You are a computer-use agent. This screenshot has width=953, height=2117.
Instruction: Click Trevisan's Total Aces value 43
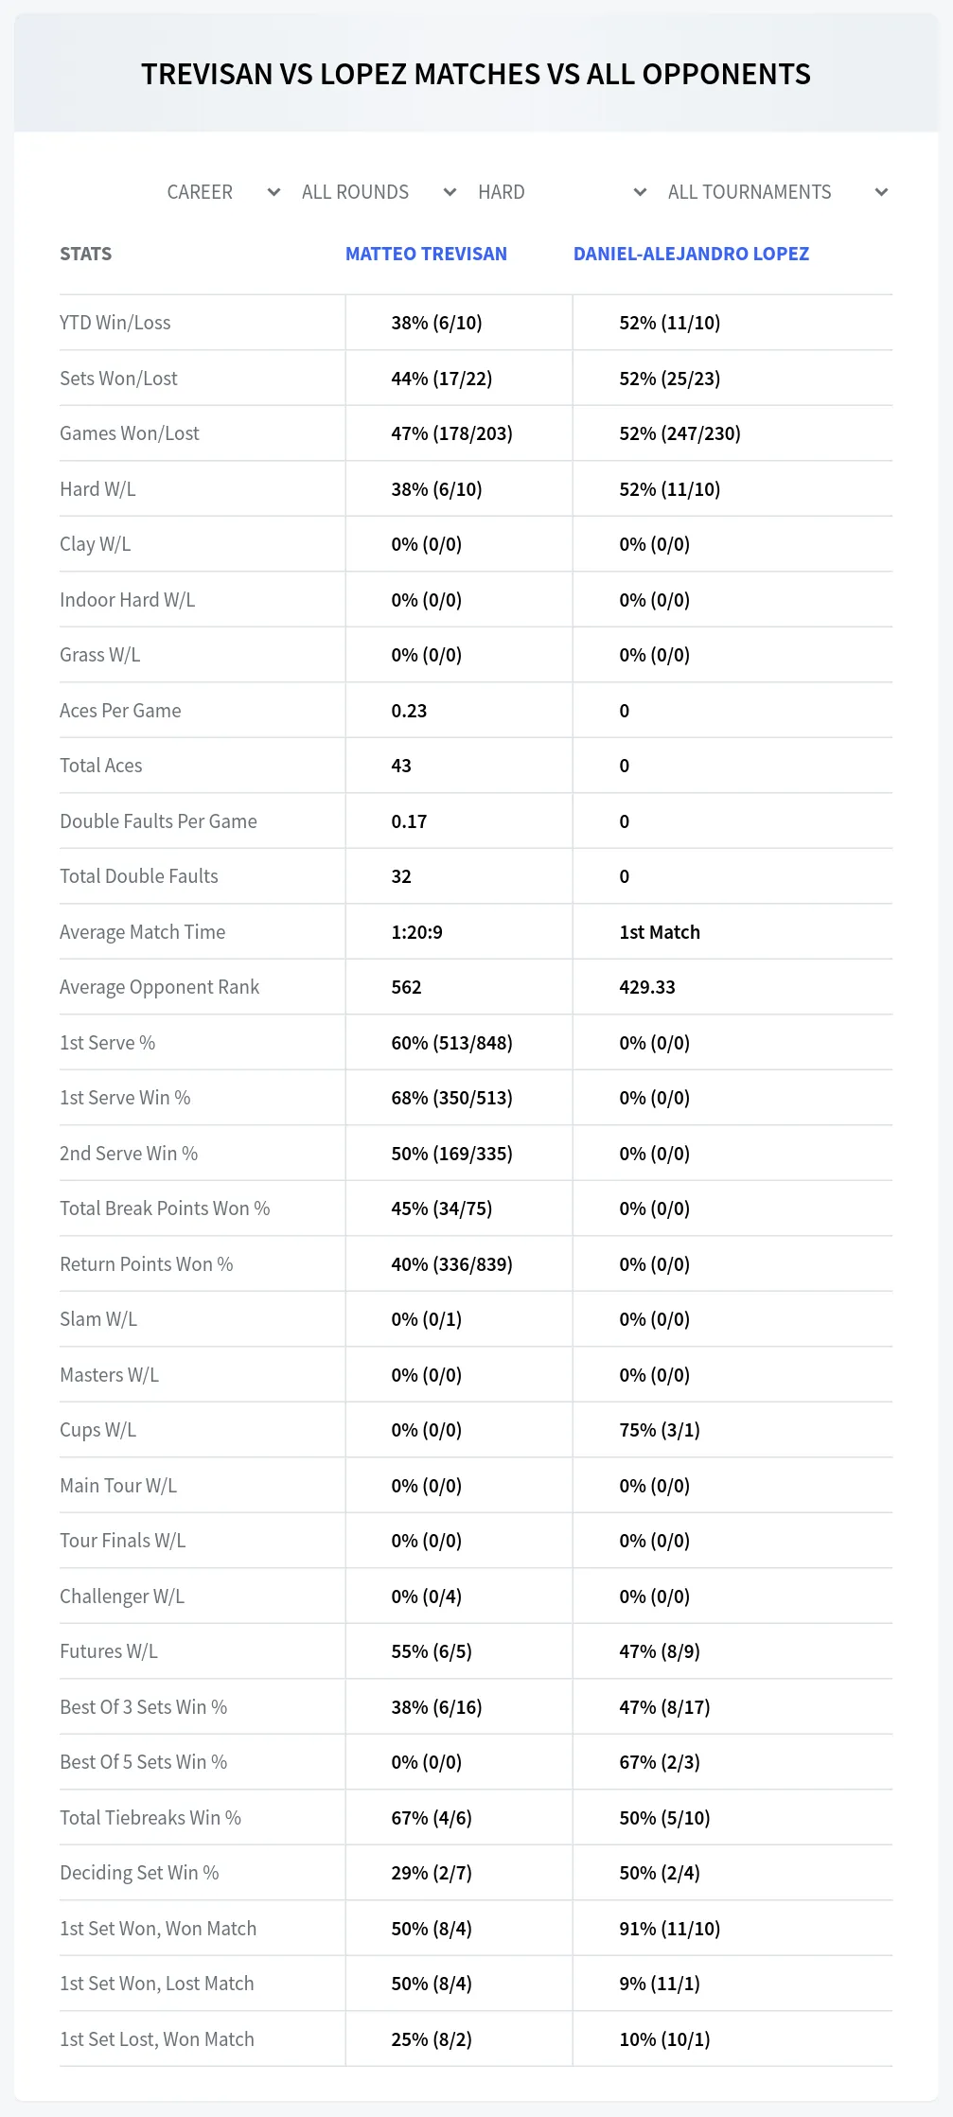[x=401, y=766]
